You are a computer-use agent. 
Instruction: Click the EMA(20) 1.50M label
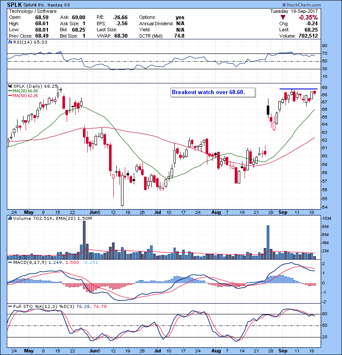[74, 218]
